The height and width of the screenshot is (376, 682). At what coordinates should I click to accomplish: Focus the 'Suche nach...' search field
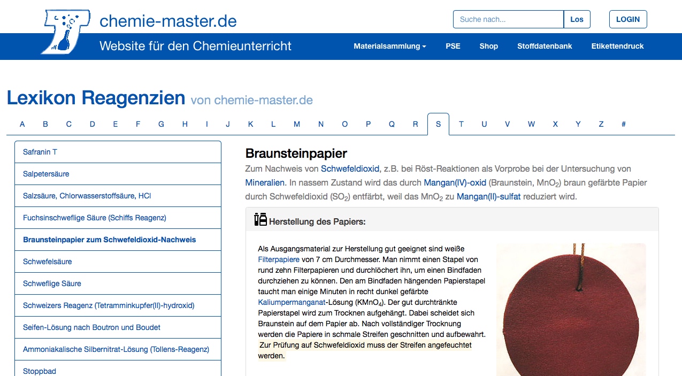click(x=508, y=19)
